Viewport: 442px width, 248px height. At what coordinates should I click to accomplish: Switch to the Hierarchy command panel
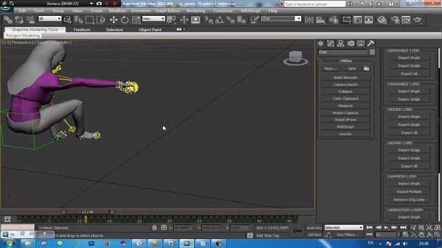click(x=340, y=43)
